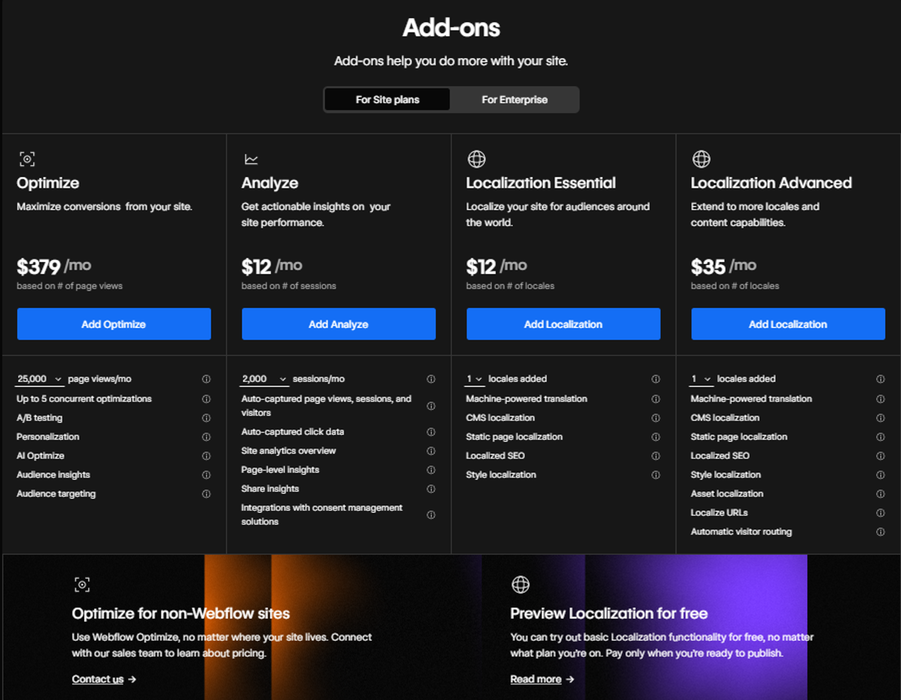Viewport: 901px width, 700px height.
Task: Click 'based on # of sessions' text
Action: [x=288, y=286]
